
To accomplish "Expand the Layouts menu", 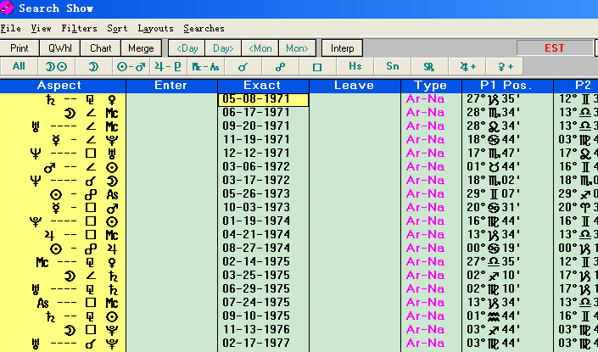I will click(155, 28).
